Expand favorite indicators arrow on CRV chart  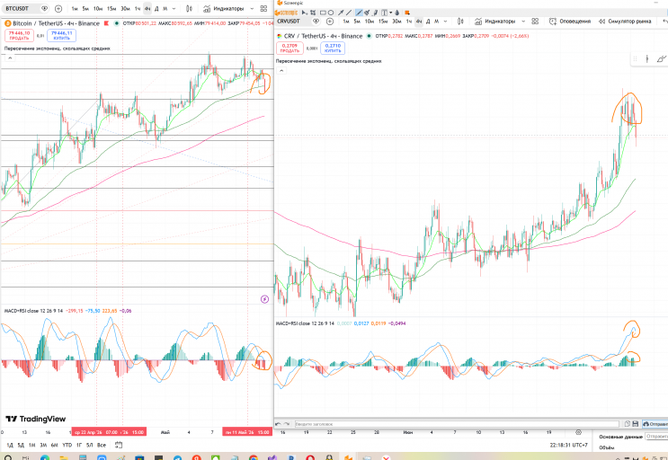point(523,22)
